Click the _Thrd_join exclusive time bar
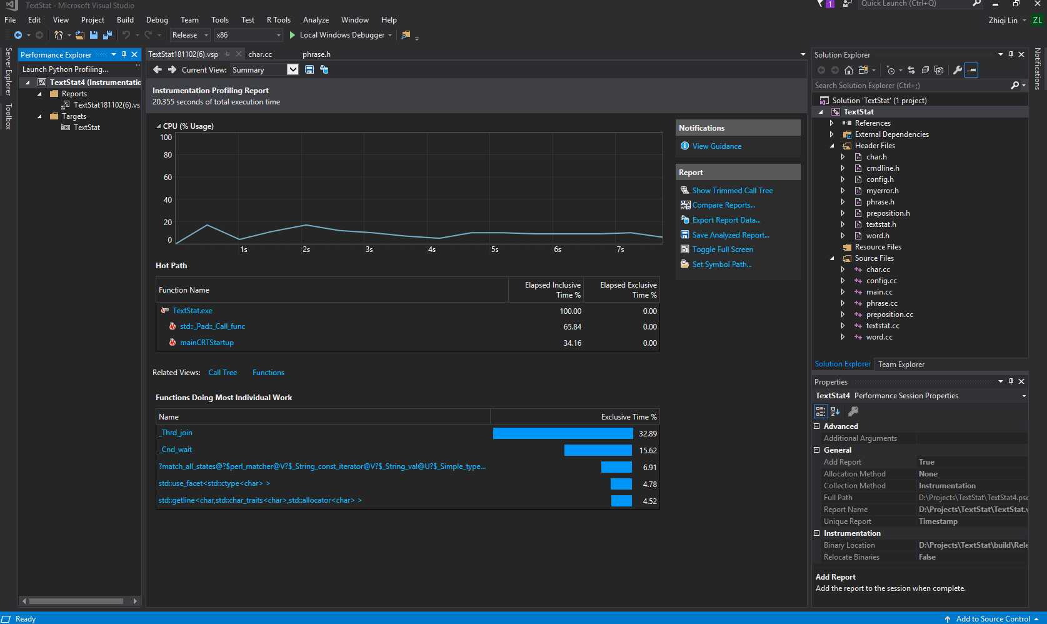Viewport: 1047px width, 624px height. point(563,433)
